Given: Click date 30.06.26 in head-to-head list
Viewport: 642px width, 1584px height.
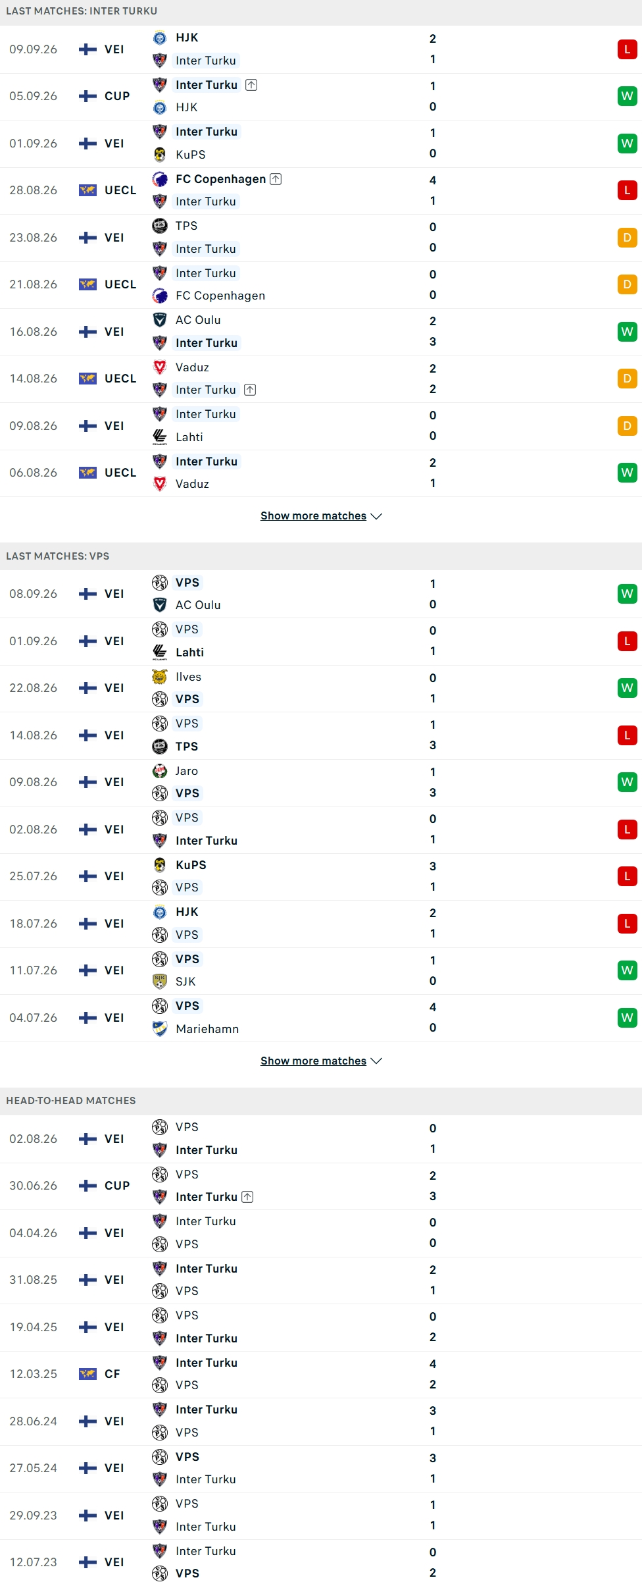Looking at the screenshot, I should (x=34, y=1186).
